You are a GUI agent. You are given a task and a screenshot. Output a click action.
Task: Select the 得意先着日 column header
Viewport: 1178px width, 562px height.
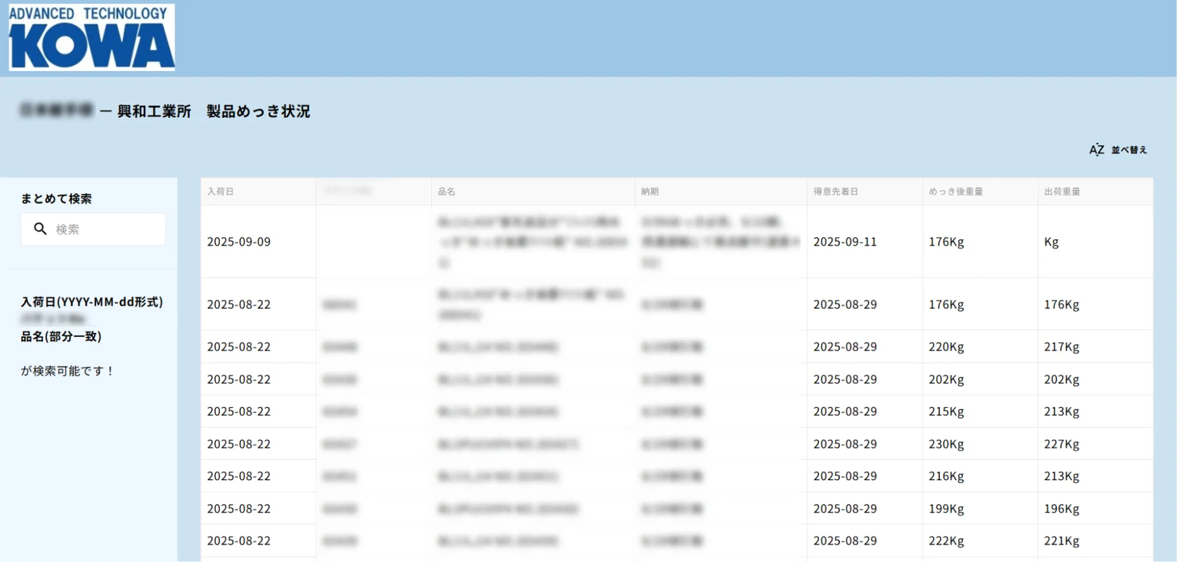click(835, 191)
